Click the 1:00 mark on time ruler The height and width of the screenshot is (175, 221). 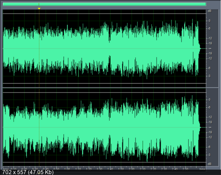(x=67, y=169)
